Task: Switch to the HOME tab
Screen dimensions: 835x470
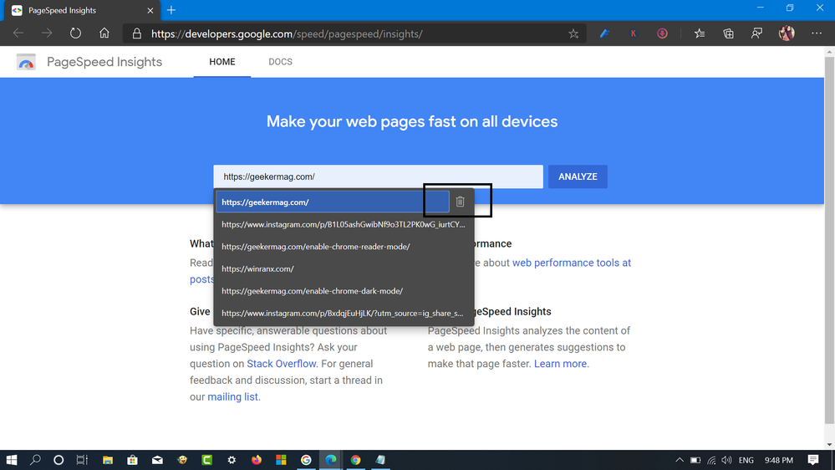Action: 222,62
